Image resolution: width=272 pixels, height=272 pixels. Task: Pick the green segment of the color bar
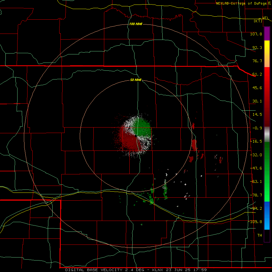tap(267, 172)
